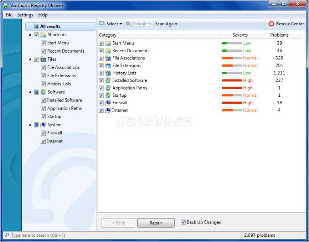Open the Settings menu
The image size is (309, 242).
[25, 15]
